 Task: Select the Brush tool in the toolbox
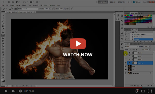coord(3,35)
